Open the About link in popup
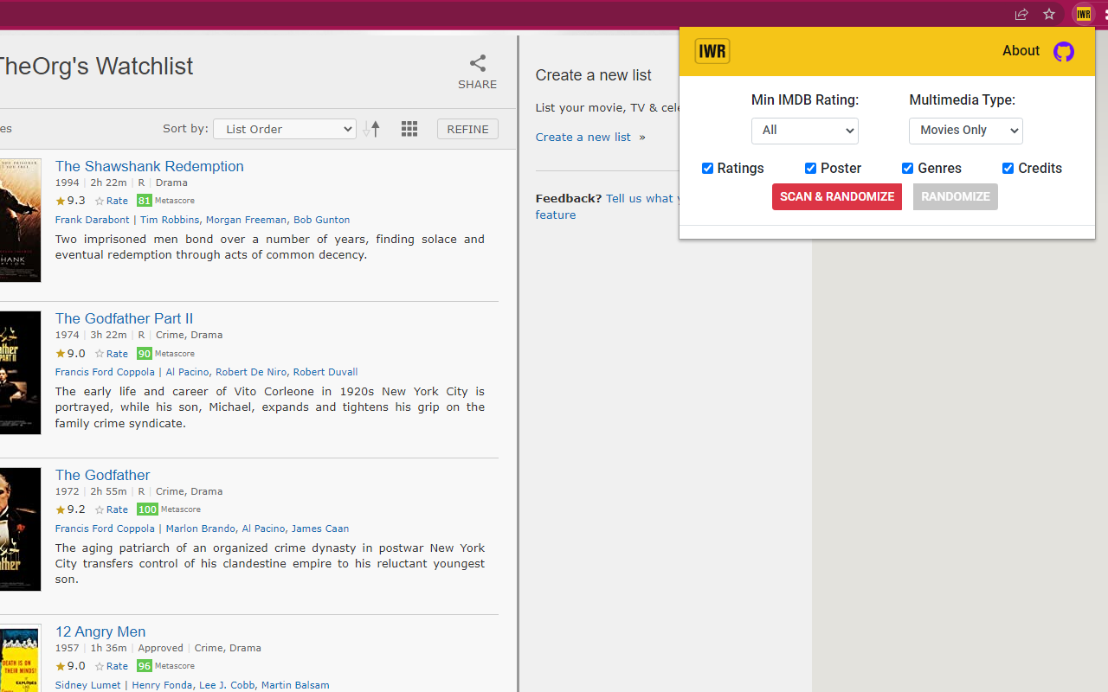Screen dimensions: 1108x692 (x=1021, y=51)
